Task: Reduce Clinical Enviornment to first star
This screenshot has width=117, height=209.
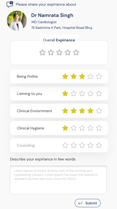Action: coord(65,111)
